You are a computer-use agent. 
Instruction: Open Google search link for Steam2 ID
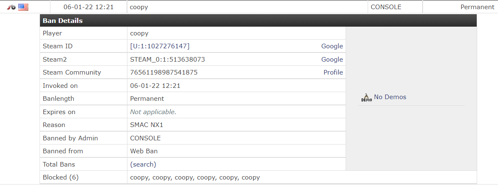click(332, 60)
